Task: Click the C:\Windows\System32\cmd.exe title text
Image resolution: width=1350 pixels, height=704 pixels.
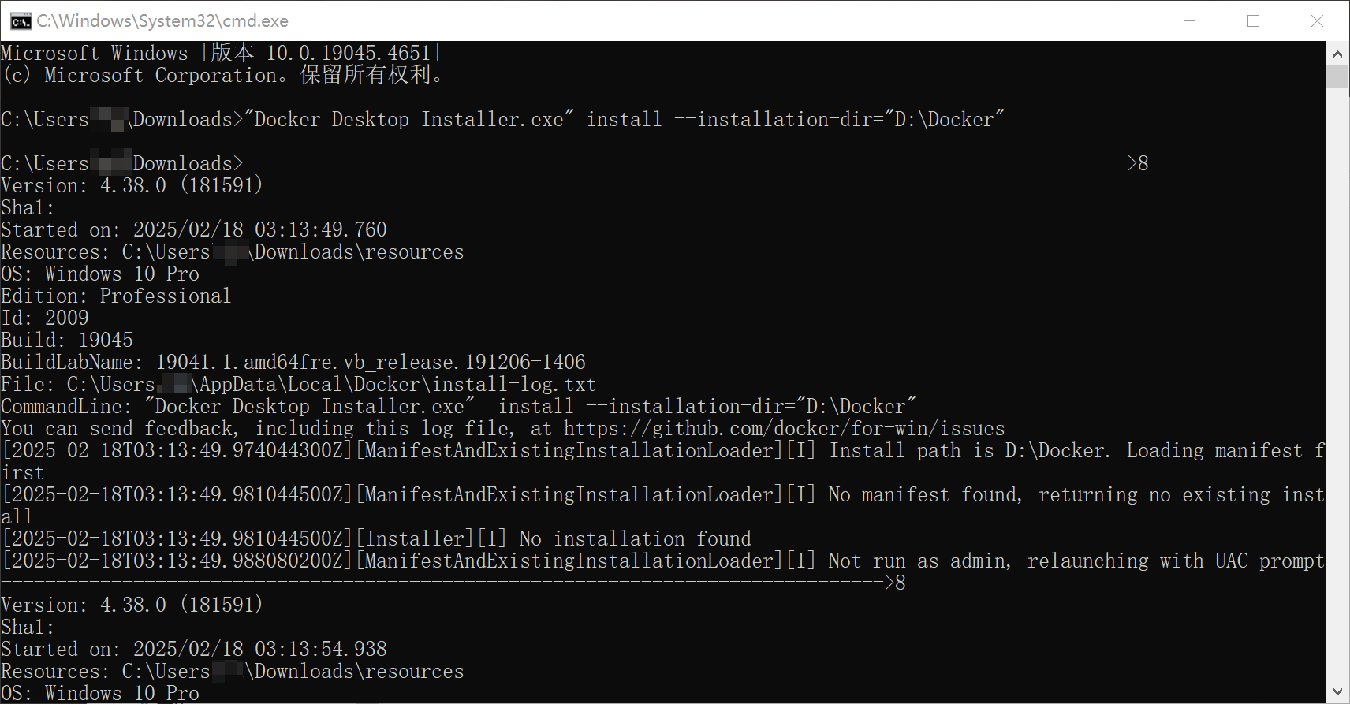Action: click(162, 21)
